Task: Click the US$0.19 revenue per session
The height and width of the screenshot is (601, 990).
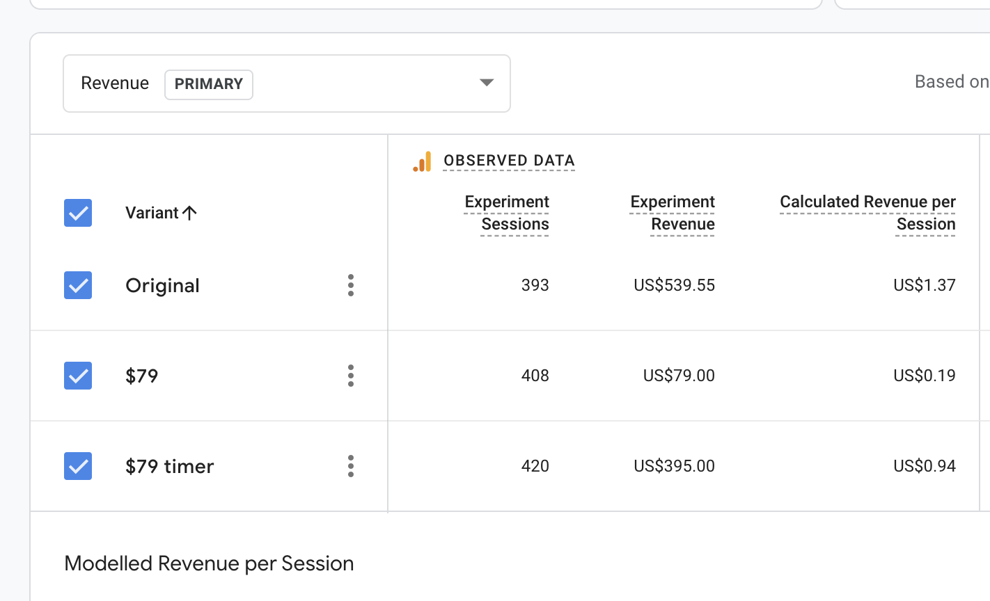Action: [925, 376]
